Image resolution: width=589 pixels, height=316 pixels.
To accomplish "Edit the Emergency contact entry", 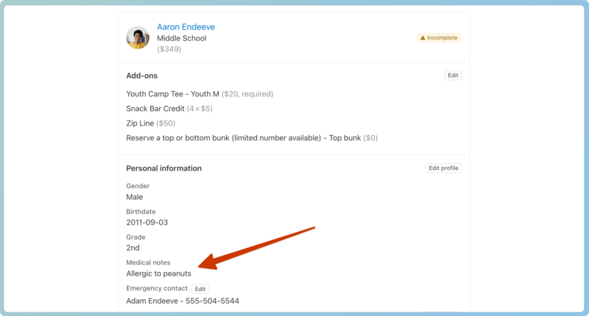I will (x=200, y=289).
